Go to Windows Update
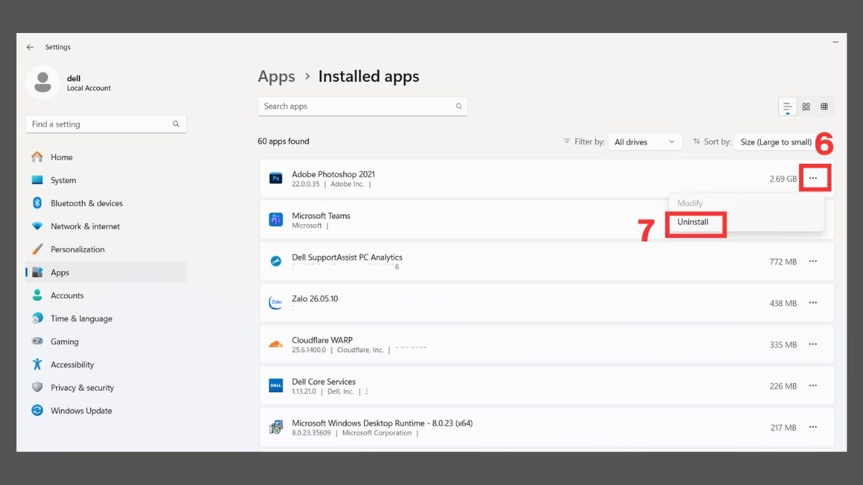 [106, 410]
